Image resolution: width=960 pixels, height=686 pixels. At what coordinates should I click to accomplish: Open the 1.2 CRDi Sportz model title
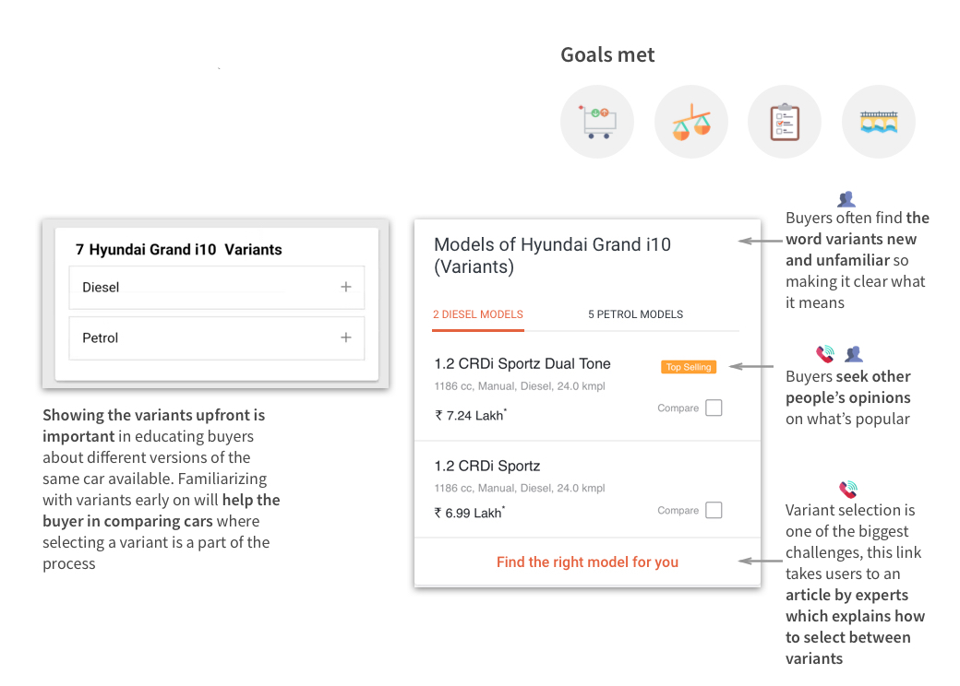point(487,466)
